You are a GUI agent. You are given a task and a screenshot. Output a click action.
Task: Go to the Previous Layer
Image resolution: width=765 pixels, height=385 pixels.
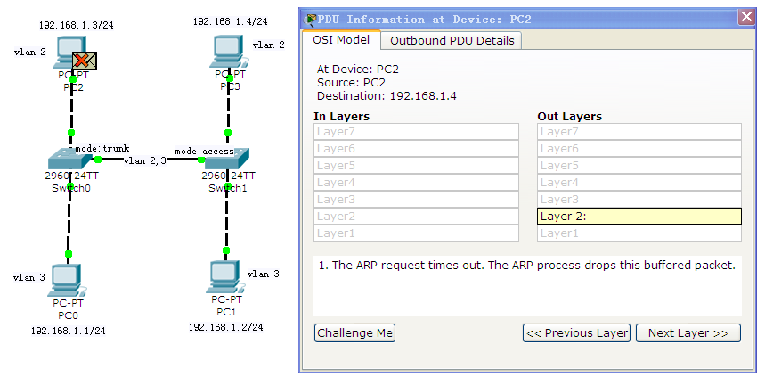click(576, 332)
